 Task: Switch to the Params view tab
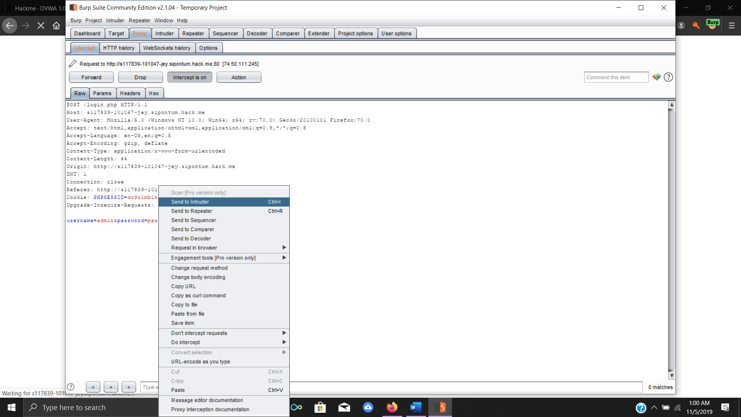tap(102, 93)
